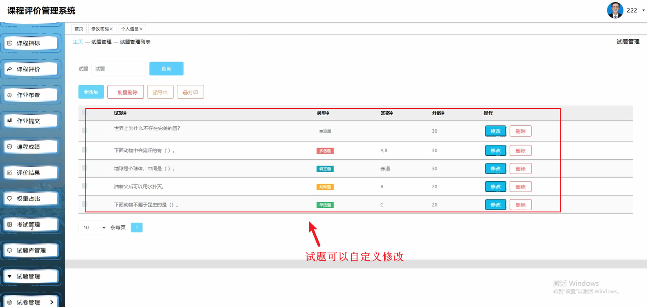This screenshot has height=307, width=647.
Task: Click 删除 for 地球是个球体 row
Action: 521,169
